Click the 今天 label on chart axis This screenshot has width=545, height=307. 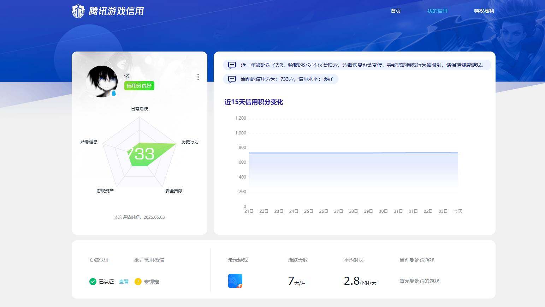coord(458,211)
